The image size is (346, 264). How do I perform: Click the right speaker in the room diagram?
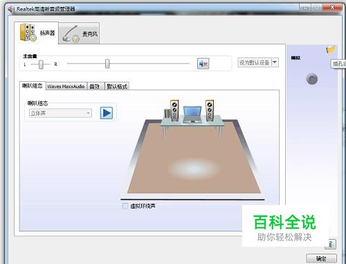(210, 110)
